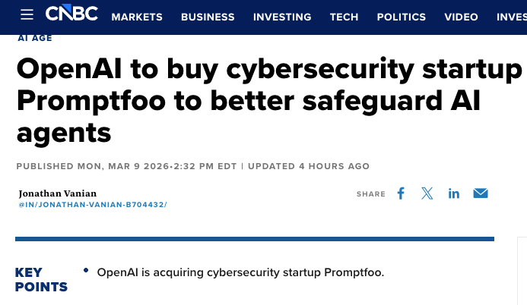Share article on Facebook
The height and width of the screenshot is (305, 527).
(x=401, y=193)
